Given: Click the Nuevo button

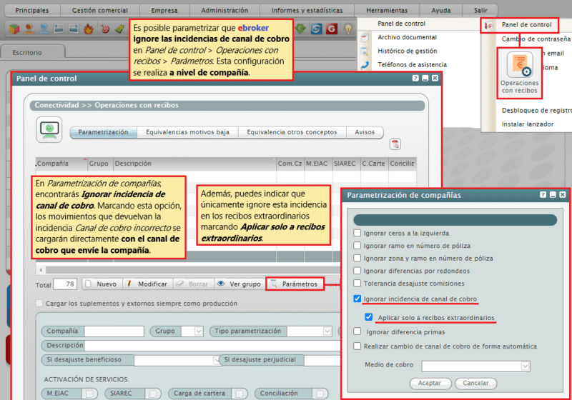Looking at the screenshot, I should 101,284.
